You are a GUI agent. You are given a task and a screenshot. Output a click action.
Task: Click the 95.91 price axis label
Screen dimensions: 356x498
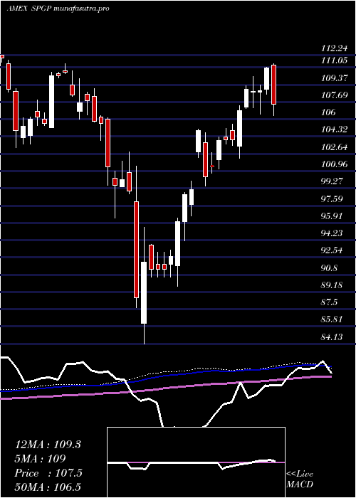point(333,216)
